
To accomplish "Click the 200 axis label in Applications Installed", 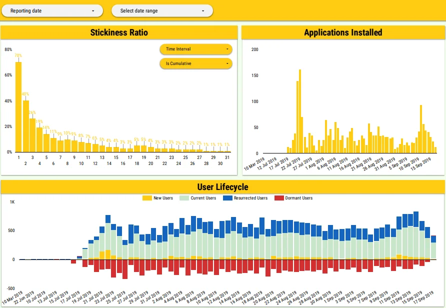I will point(255,49).
